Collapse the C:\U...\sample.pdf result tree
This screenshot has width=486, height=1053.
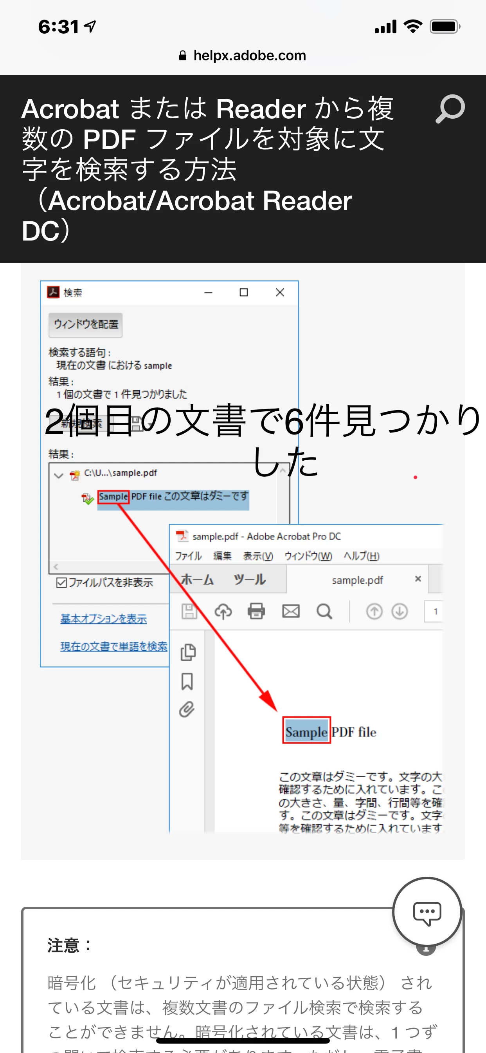click(59, 476)
